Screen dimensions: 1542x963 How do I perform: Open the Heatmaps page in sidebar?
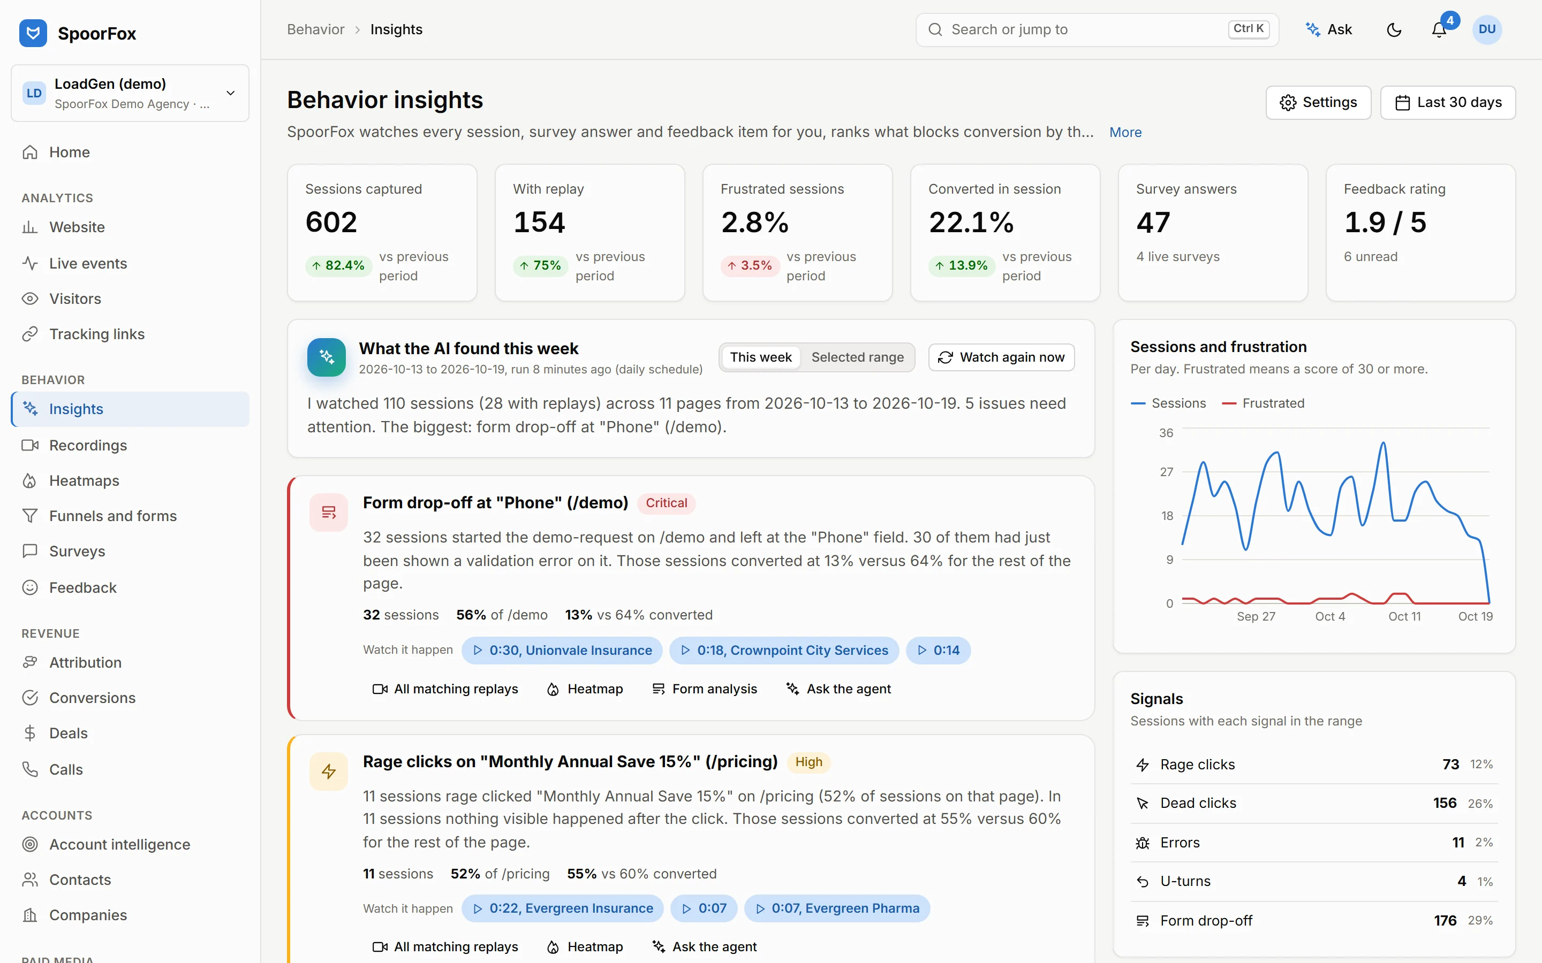click(130, 481)
